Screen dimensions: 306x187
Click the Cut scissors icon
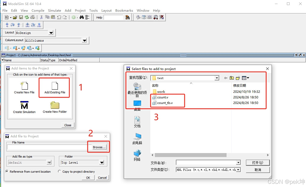tap(41, 17)
